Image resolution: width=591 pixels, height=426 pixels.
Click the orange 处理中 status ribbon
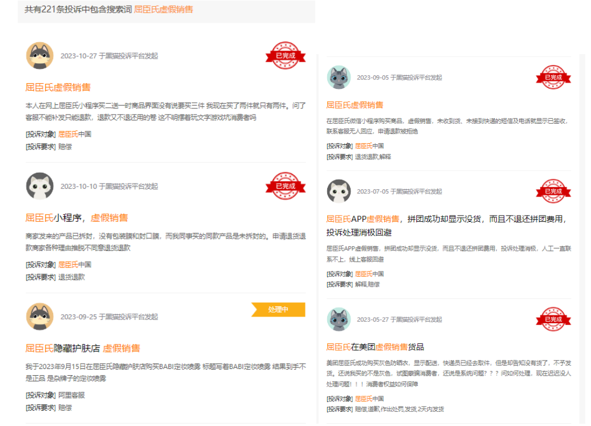[279, 309]
